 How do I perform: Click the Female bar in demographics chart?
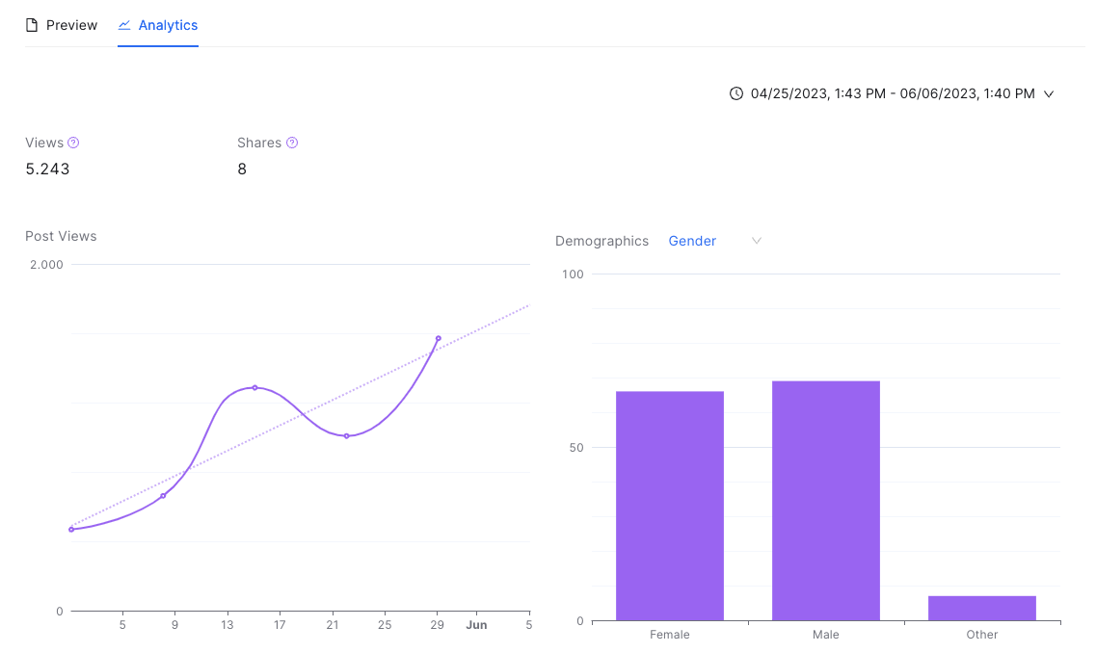click(x=670, y=506)
